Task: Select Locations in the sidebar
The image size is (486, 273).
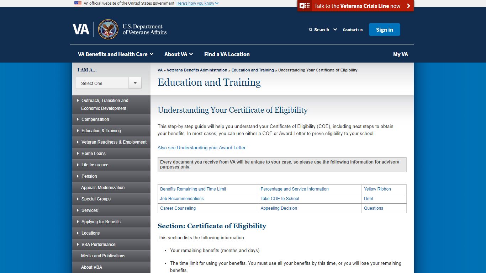Action: click(x=111, y=233)
